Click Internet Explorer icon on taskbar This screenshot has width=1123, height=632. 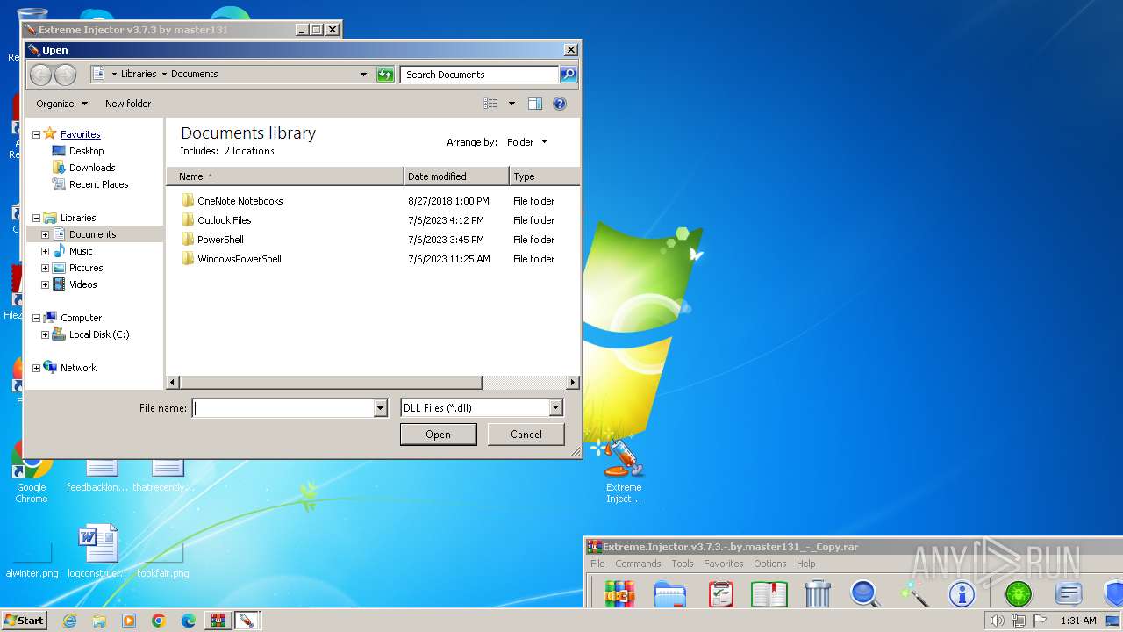[69, 621]
